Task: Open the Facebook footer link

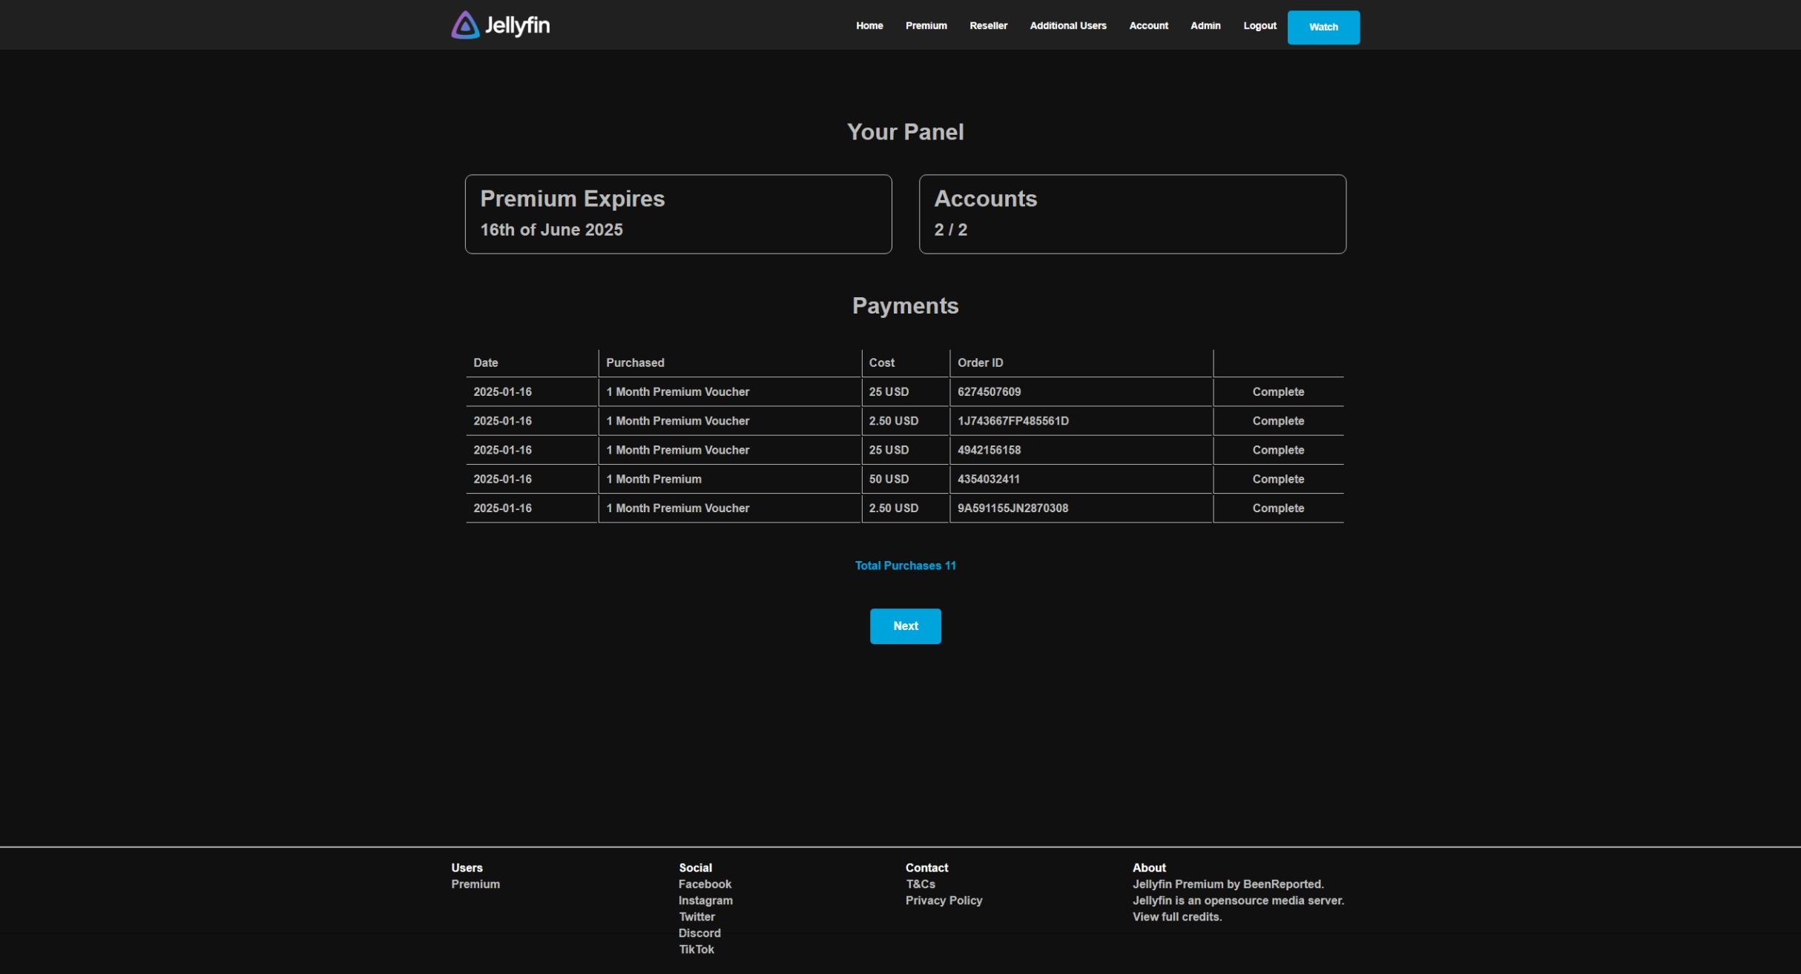Action: 705,884
